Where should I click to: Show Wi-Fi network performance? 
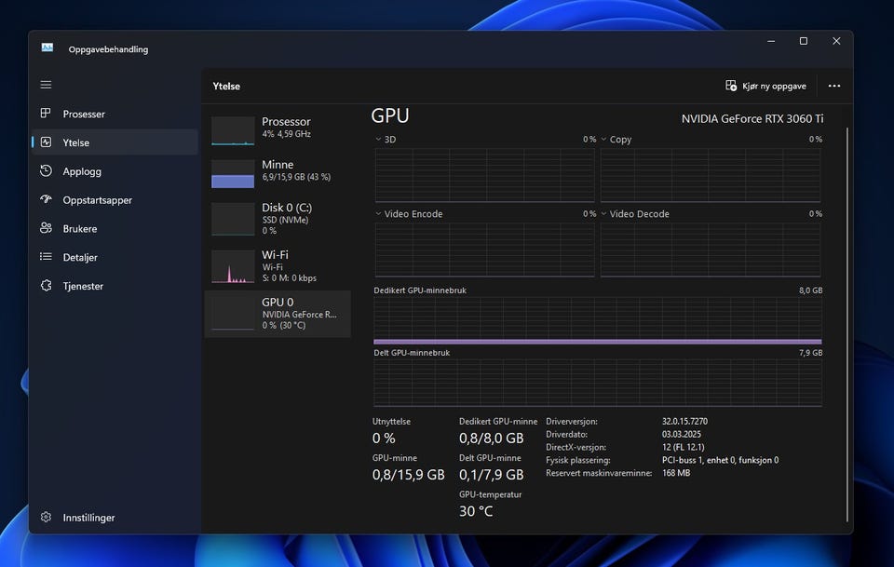click(278, 265)
